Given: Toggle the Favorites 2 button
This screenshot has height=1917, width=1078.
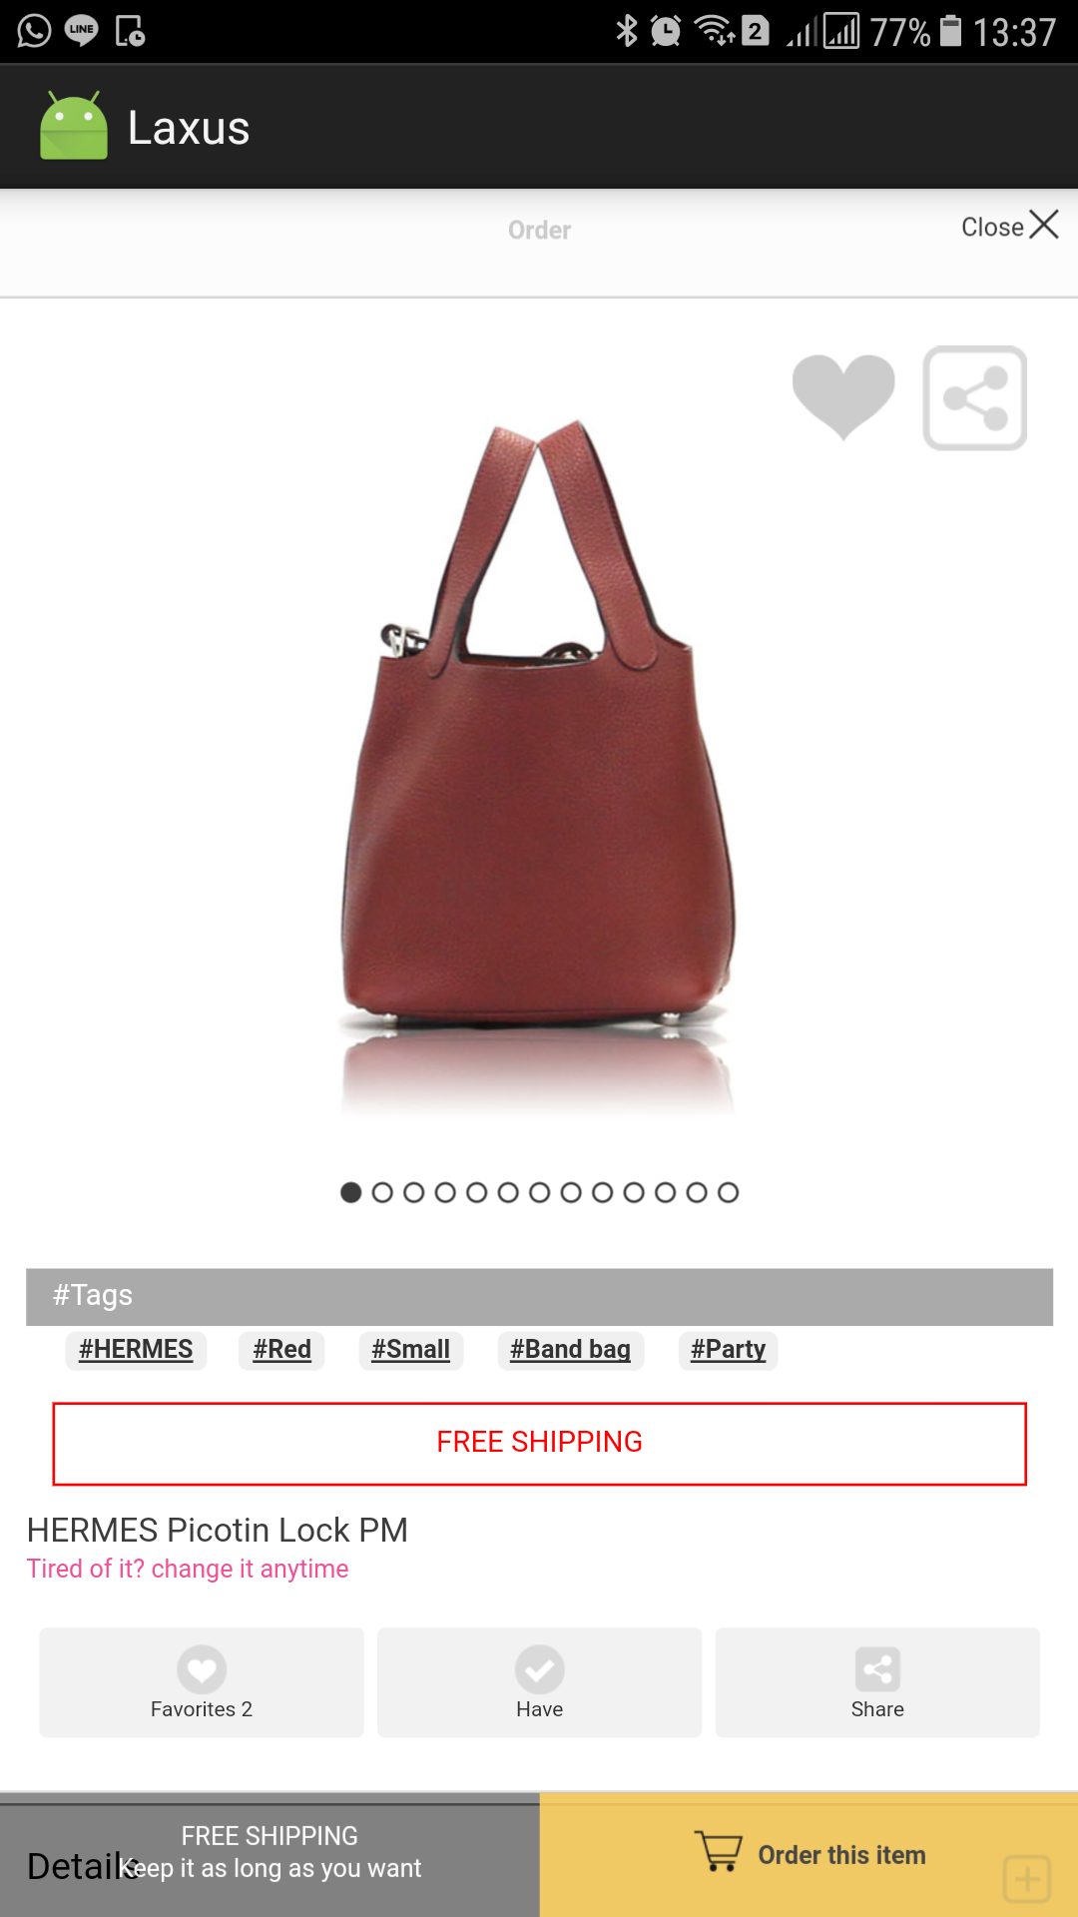Looking at the screenshot, I should 202,1682.
